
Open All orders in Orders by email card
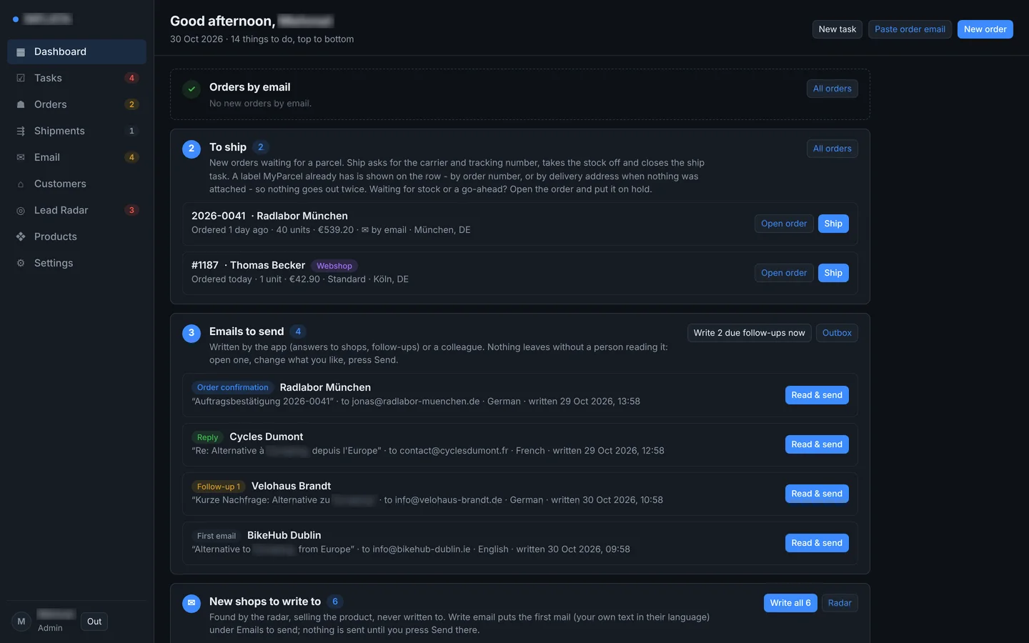[x=832, y=89]
